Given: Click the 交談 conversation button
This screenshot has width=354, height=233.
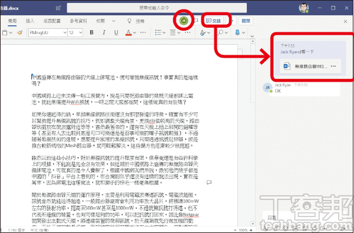Looking at the screenshot, I should [214, 21].
